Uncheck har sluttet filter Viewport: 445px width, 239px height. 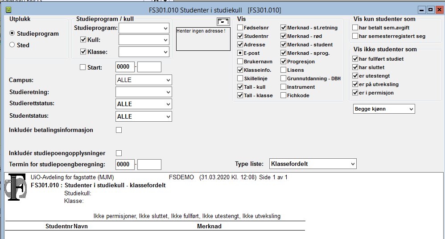point(355,67)
